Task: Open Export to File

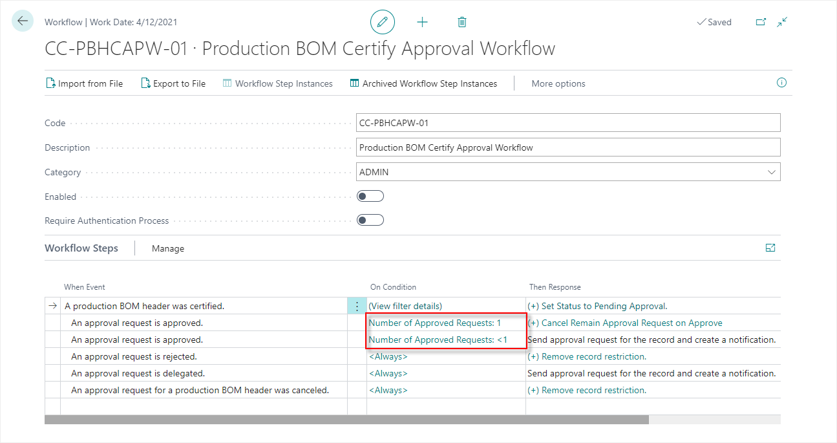Action: click(x=173, y=83)
